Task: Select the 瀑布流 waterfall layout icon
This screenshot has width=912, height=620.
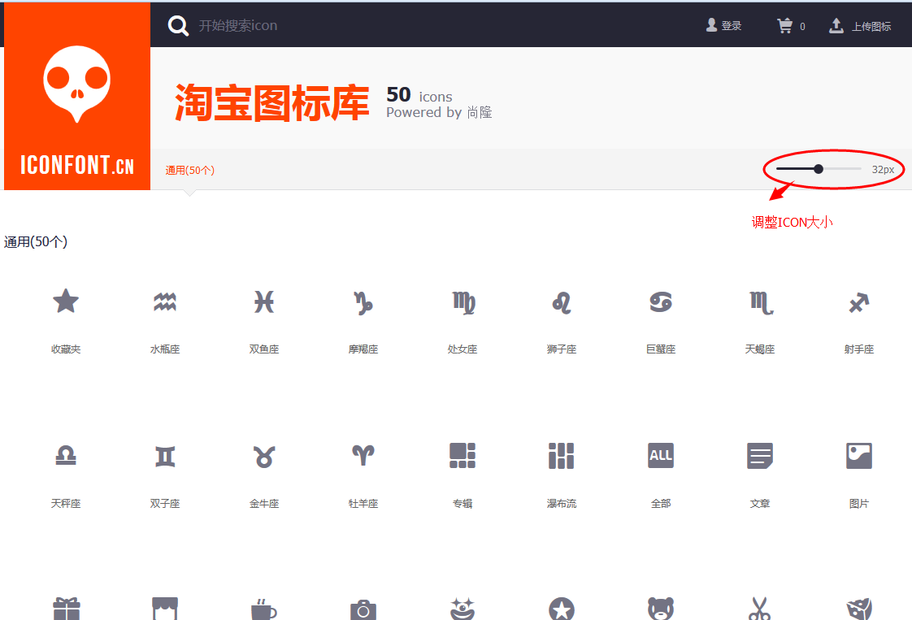Action: pos(562,455)
